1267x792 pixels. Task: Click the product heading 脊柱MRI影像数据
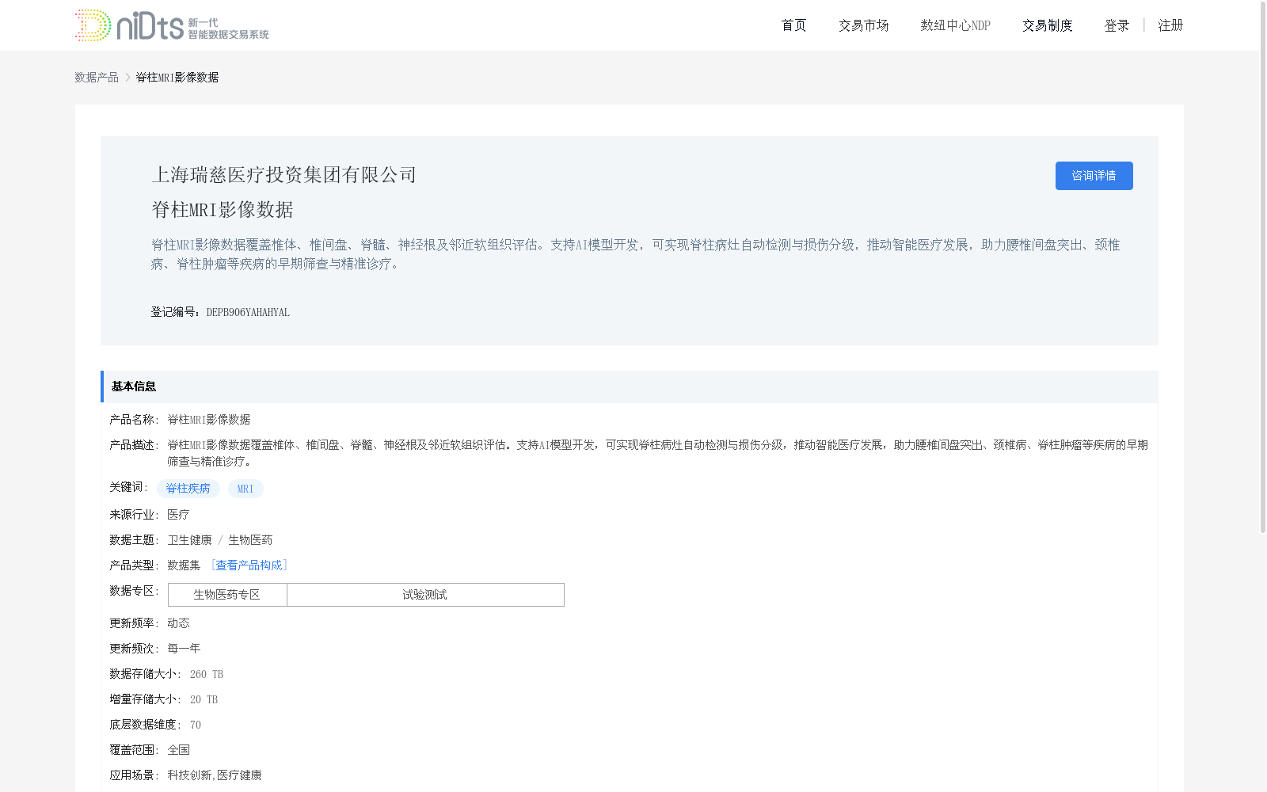point(223,210)
